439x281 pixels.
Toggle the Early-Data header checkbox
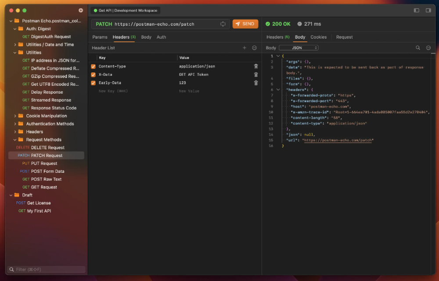click(x=93, y=83)
